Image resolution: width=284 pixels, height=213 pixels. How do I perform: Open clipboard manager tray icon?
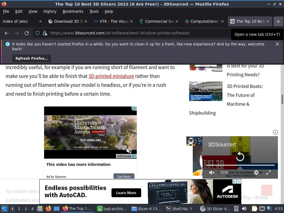tap(255, 209)
